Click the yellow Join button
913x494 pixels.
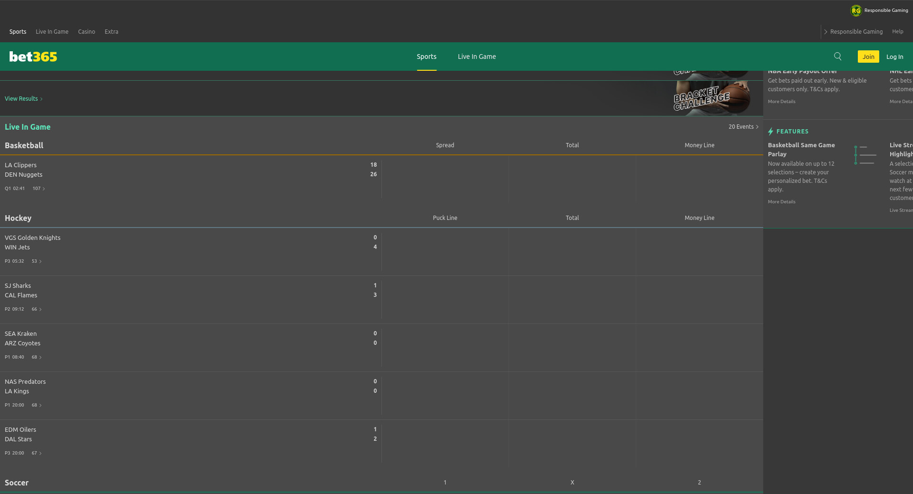(x=868, y=57)
